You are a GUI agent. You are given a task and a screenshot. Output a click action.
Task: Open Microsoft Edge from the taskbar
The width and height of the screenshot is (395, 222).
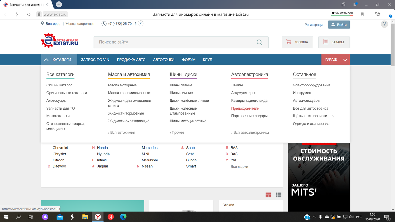pos(123,217)
